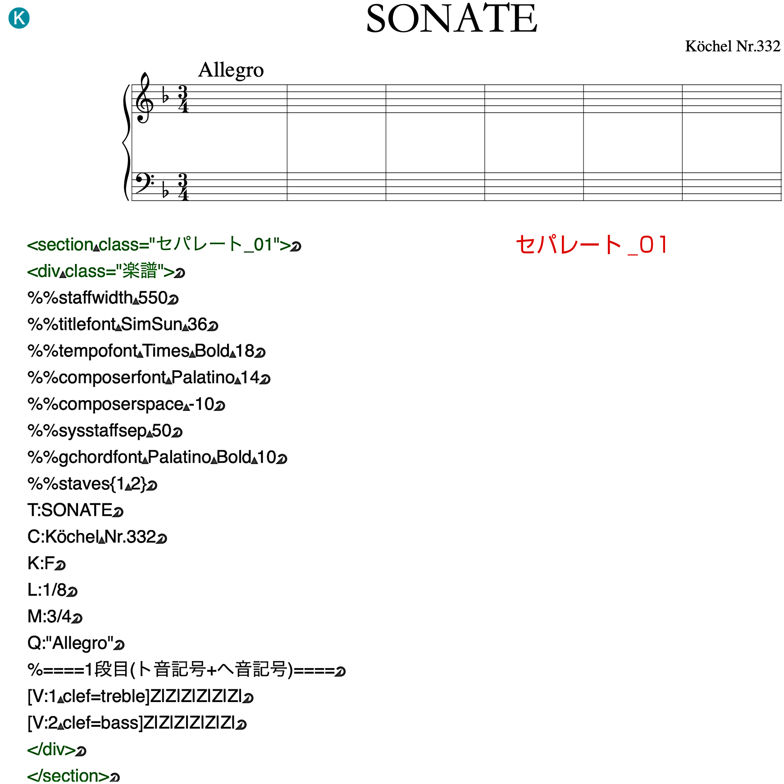Click the grand staff brace
The width and height of the screenshot is (784, 784).
coord(126,142)
